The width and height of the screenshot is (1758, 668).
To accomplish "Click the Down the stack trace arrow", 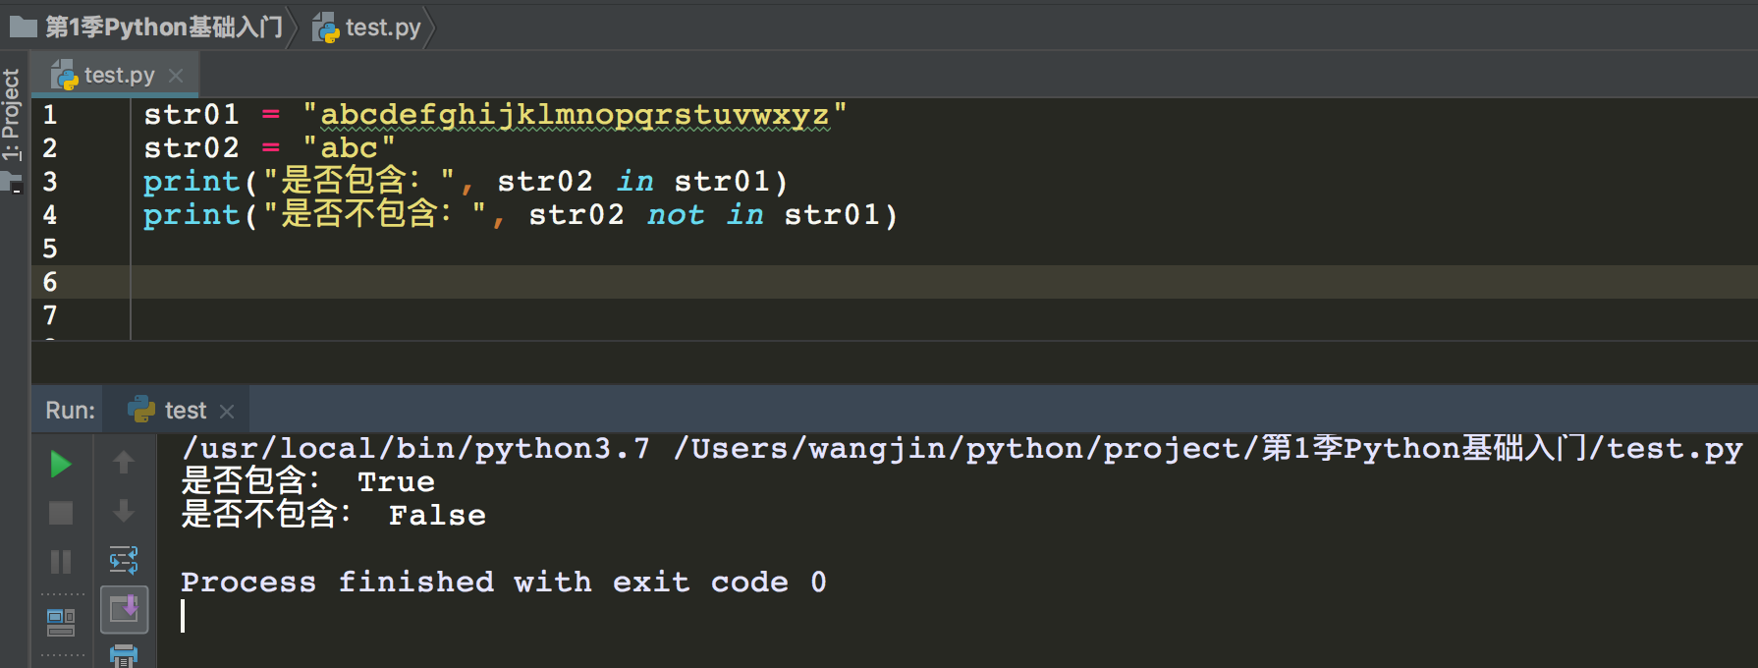I will tap(124, 511).
